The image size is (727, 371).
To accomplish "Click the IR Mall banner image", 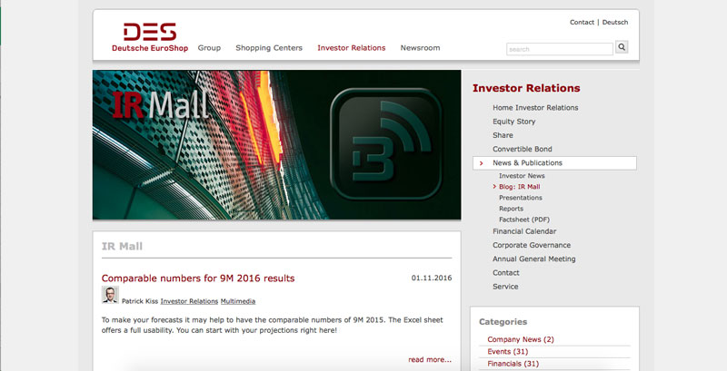I will (277, 145).
